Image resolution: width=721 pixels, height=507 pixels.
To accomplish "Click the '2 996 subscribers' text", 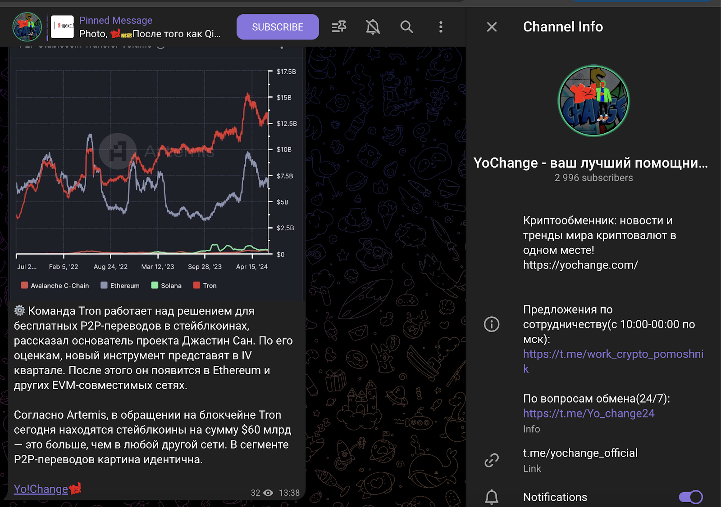I will 593,178.
